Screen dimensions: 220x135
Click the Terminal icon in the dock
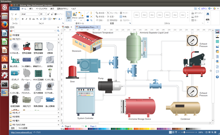[x=4, y=84]
